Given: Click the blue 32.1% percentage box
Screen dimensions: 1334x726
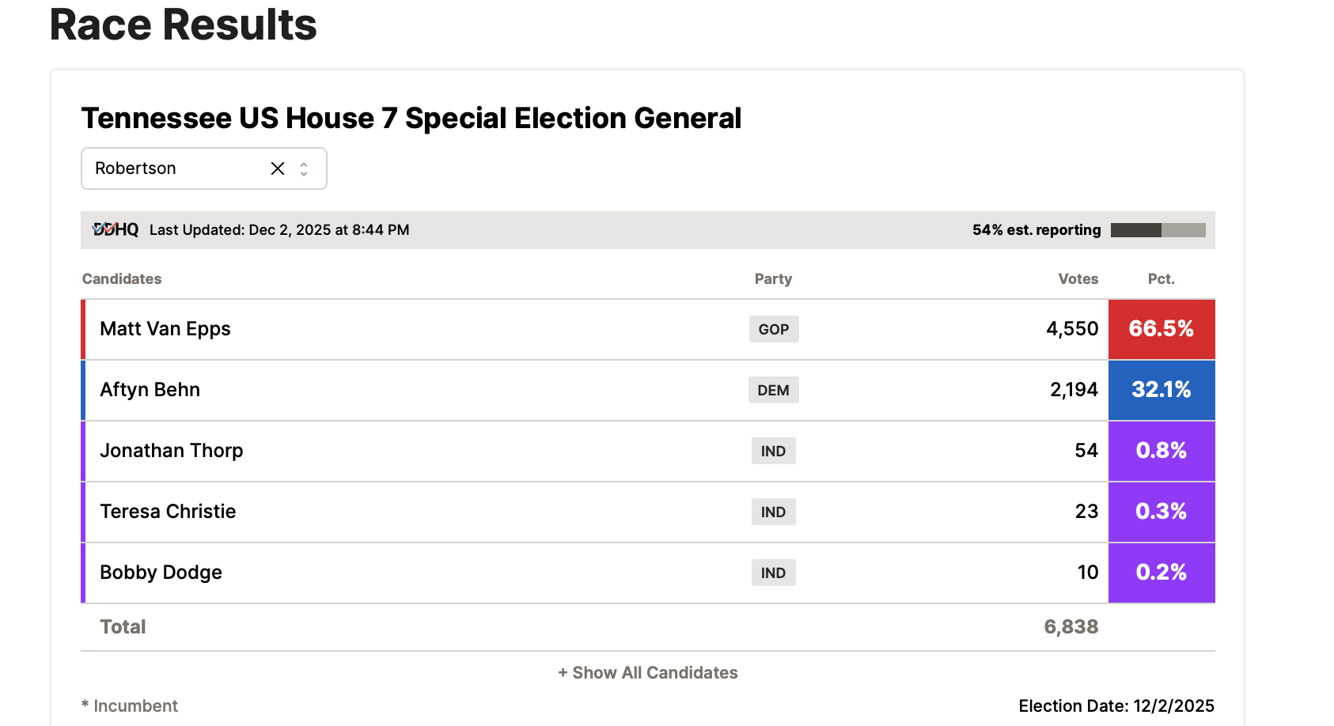Looking at the screenshot, I should coord(1161,390).
